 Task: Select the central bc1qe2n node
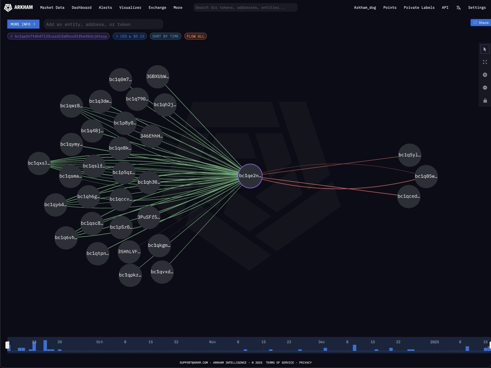[250, 176]
